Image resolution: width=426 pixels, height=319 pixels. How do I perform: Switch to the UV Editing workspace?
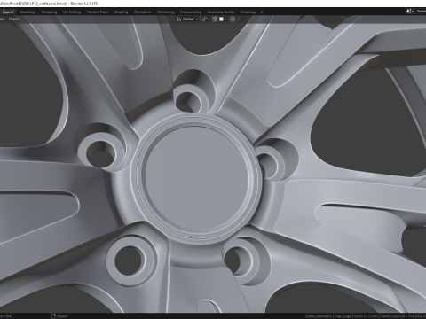pyautogui.click(x=72, y=12)
